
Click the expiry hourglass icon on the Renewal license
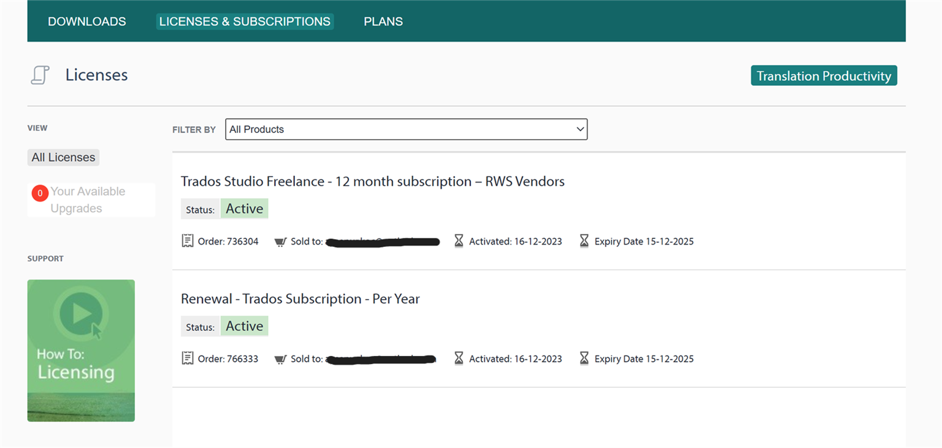[x=584, y=359]
